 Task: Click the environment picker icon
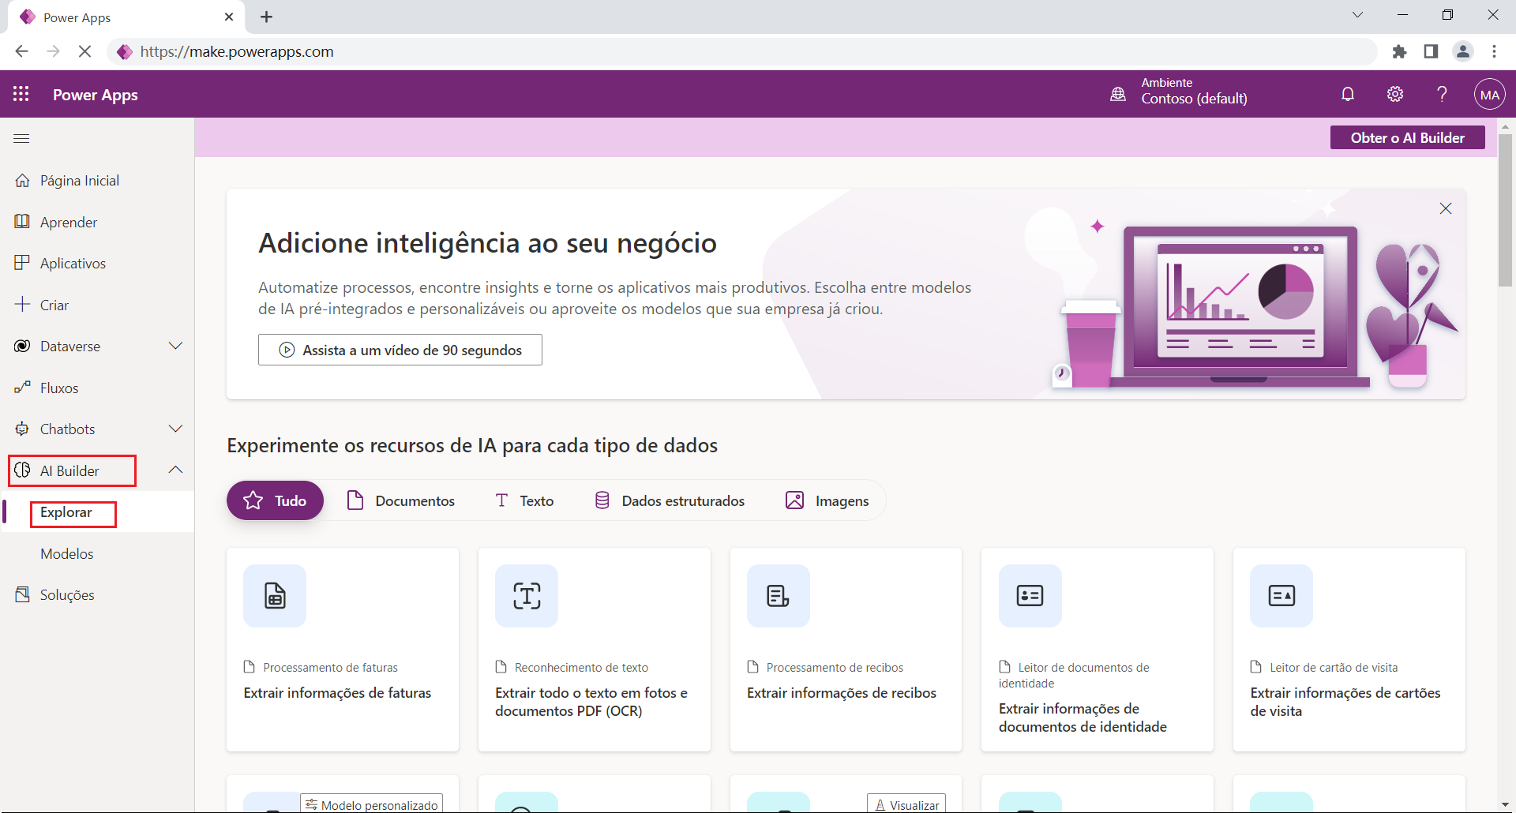pos(1118,94)
